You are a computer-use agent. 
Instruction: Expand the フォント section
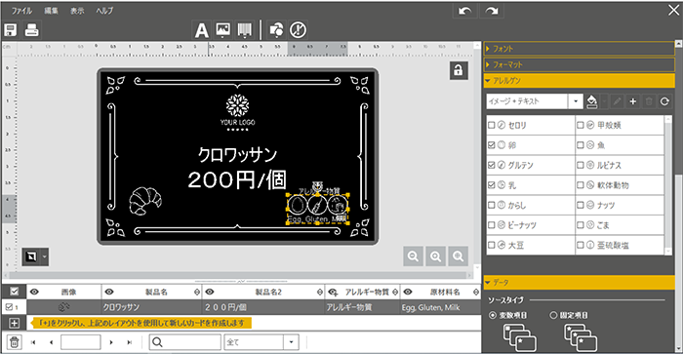coord(579,49)
